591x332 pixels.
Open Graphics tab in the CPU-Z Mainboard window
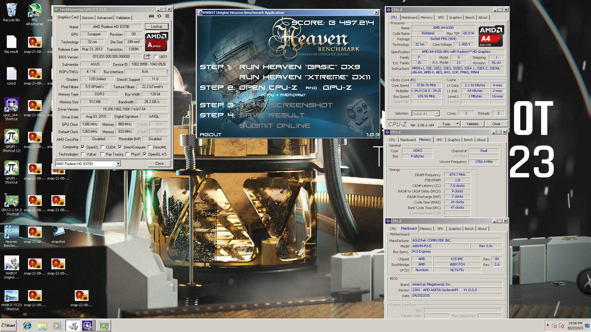(455, 229)
